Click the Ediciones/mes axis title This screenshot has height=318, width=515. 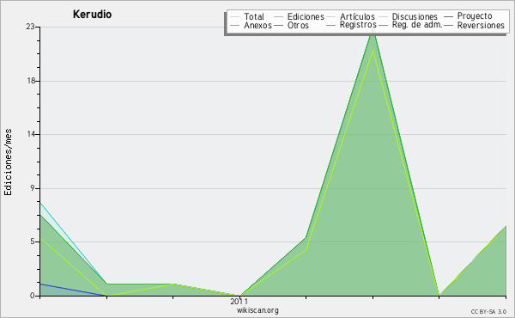pos(8,162)
